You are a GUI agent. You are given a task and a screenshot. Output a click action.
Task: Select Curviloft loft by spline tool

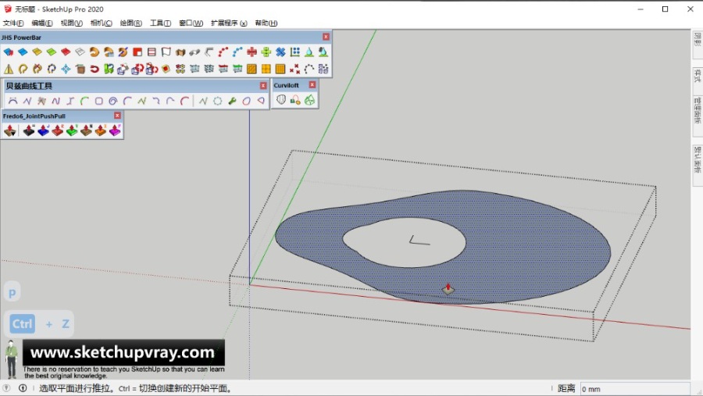click(281, 100)
